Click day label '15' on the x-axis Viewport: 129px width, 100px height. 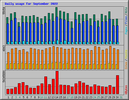60,97
